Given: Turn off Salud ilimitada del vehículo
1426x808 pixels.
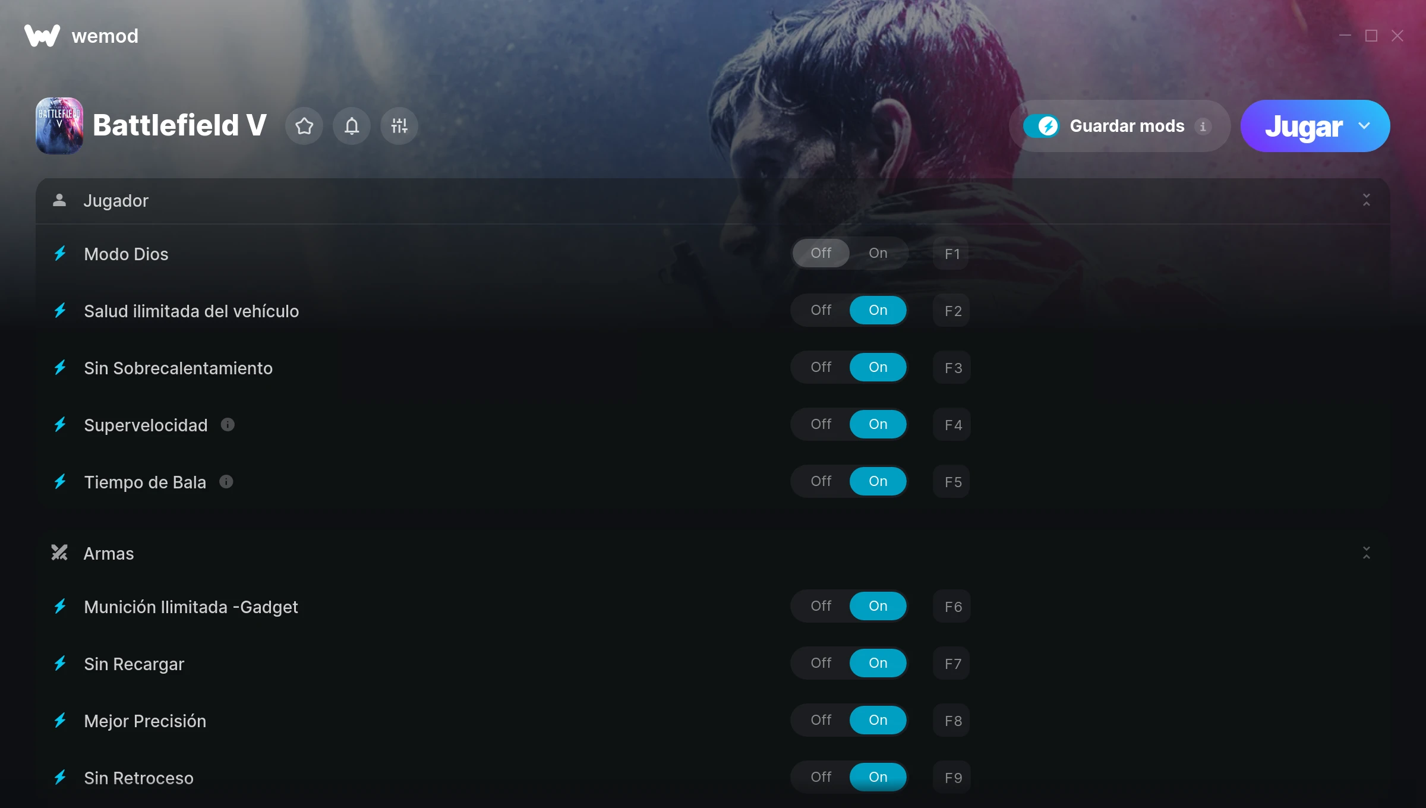Looking at the screenshot, I should click(x=821, y=310).
